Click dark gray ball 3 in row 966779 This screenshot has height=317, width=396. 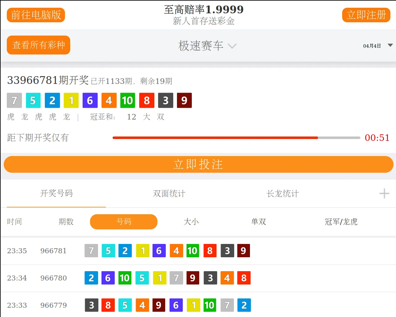coord(92,305)
